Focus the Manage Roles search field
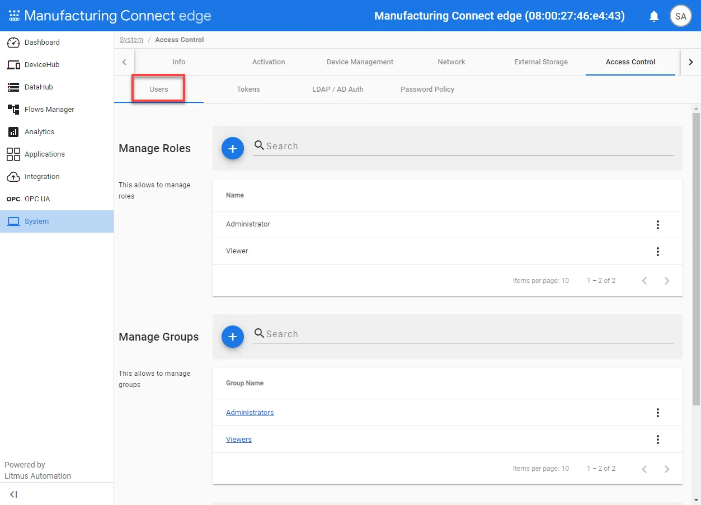 [x=463, y=146]
